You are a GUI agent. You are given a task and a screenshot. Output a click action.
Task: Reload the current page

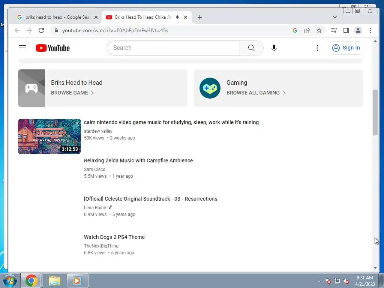(41, 30)
